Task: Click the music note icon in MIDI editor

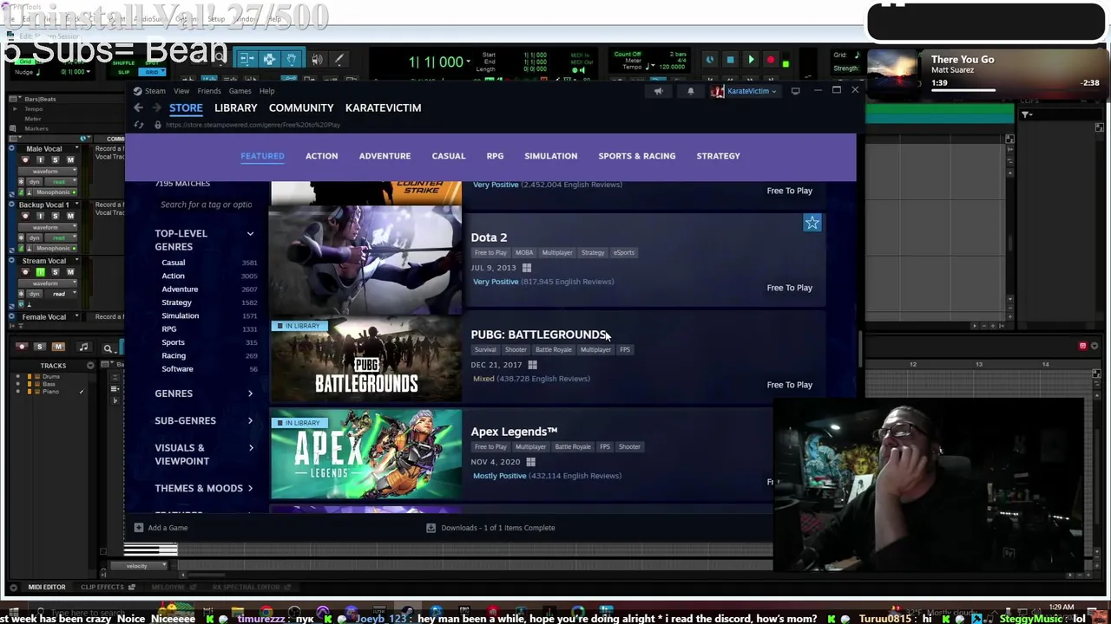Action: tap(83, 348)
